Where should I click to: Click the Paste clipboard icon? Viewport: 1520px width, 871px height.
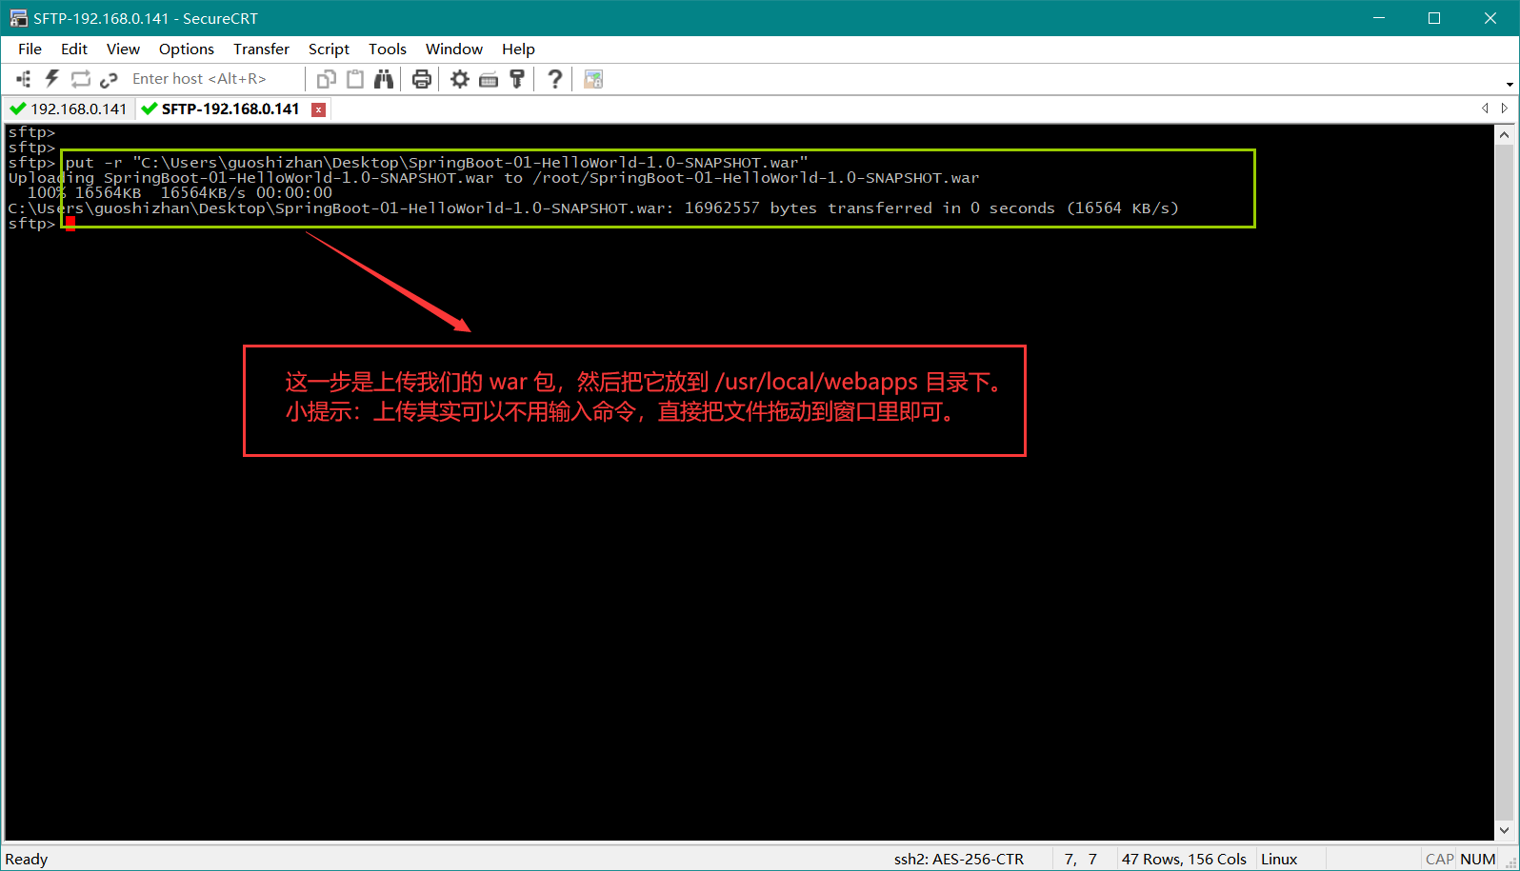[355, 79]
